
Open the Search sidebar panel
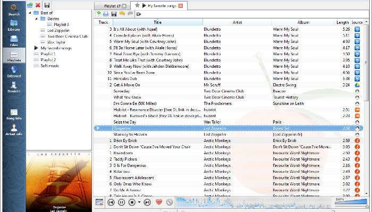pos(14,10)
